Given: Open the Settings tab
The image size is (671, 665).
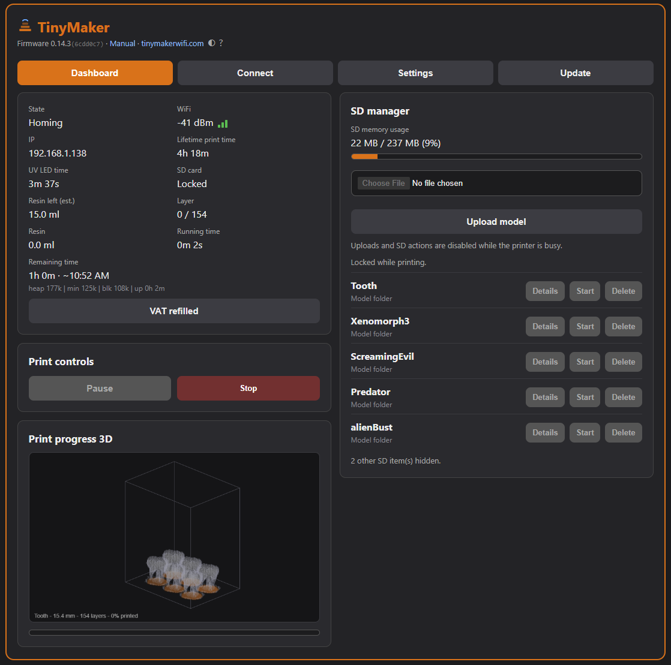Looking at the screenshot, I should 415,73.
